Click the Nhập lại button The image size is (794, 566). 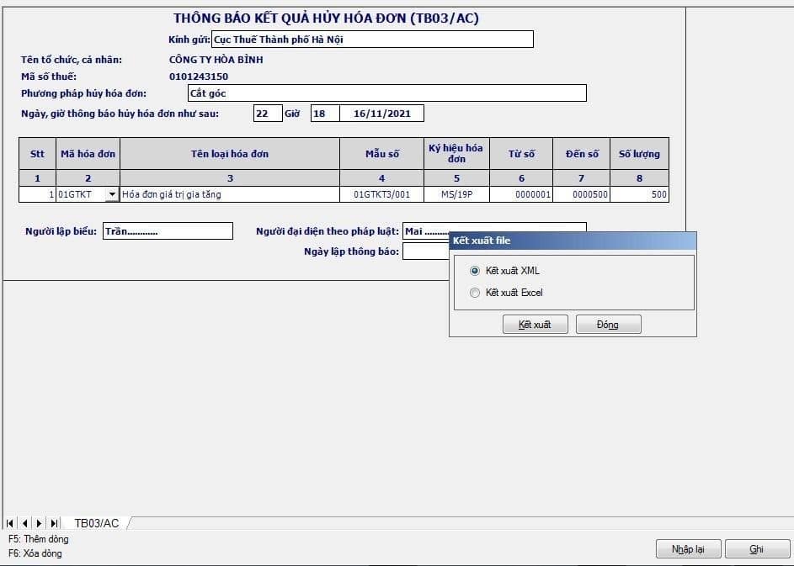click(x=688, y=548)
